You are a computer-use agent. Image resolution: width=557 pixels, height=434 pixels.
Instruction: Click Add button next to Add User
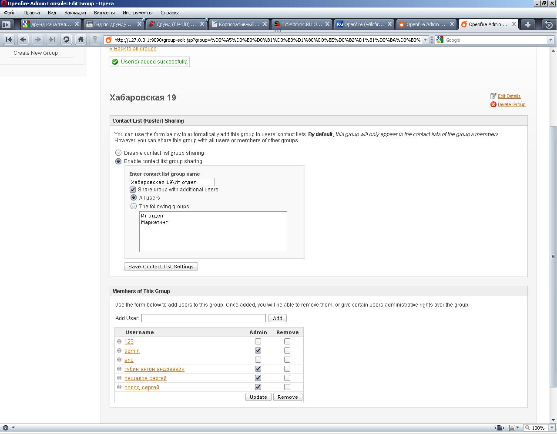[278, 318]
